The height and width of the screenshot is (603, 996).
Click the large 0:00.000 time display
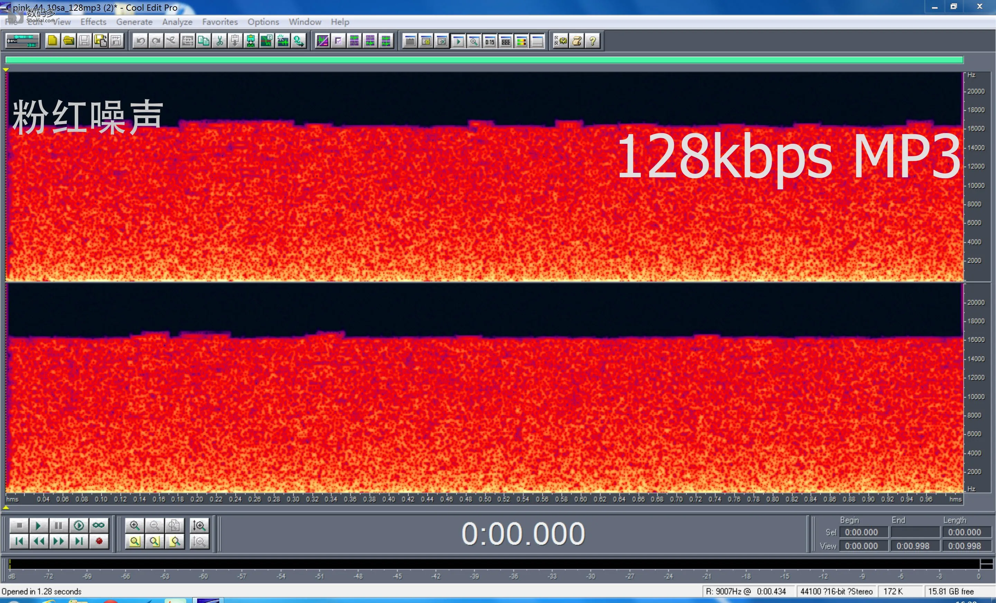pyautogui.click(x=523, y=534)
